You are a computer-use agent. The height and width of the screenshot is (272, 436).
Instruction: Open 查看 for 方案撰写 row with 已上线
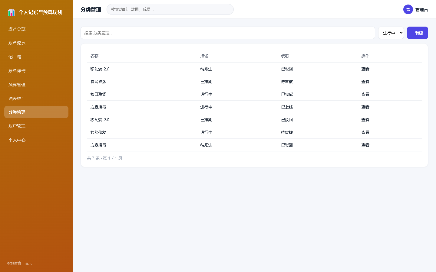pyautogui.click(x=365, y=107)
